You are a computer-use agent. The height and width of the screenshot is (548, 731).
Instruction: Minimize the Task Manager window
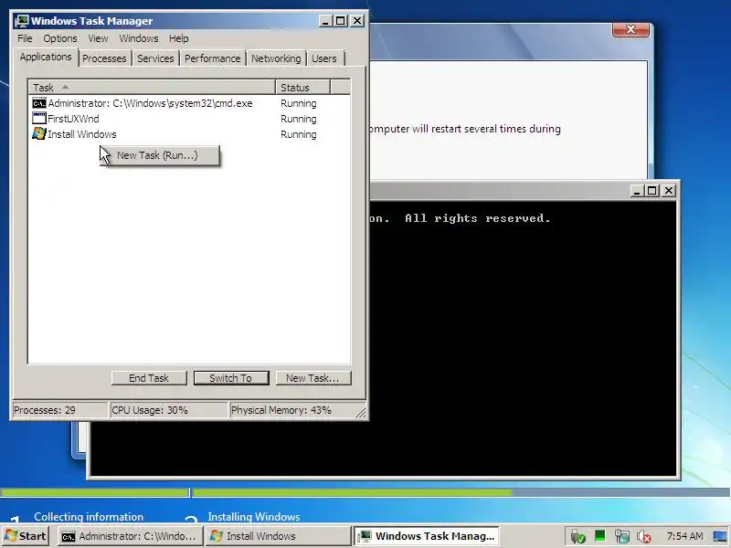tap(326, 21)
